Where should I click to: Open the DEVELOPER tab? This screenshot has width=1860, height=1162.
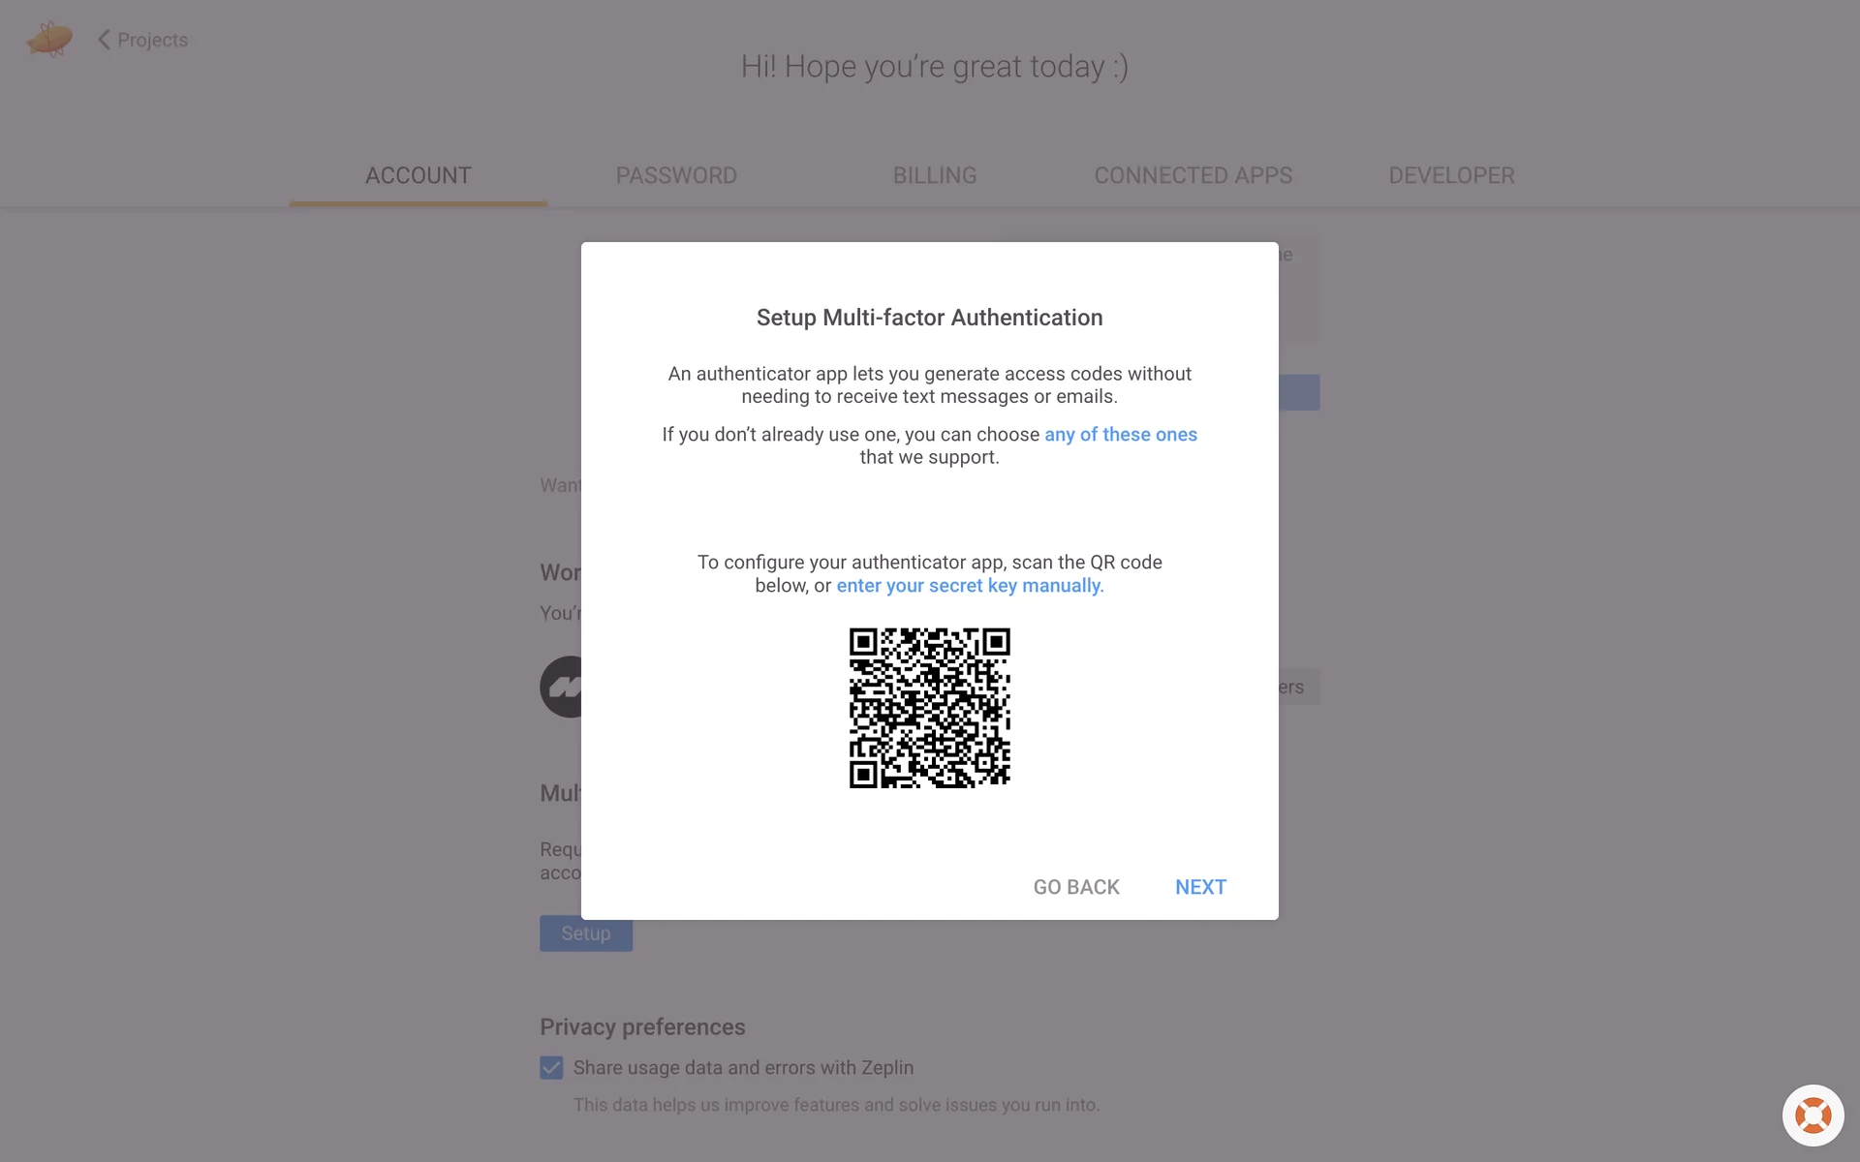point(1451,175)
